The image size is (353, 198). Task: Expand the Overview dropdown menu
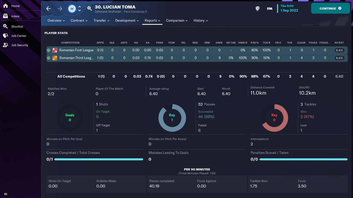pyautogui.click(x=56, y=21)
